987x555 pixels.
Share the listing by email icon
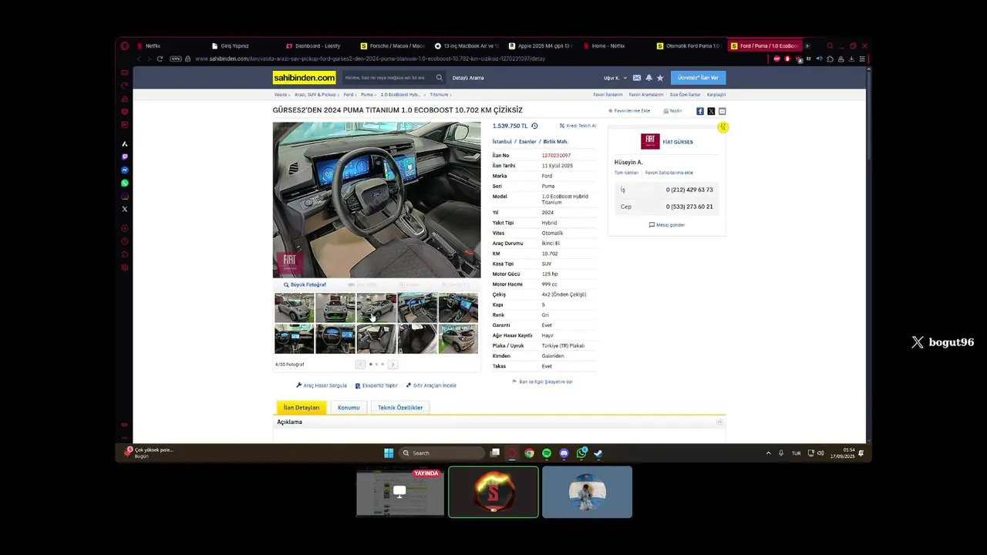click(x=722, y=111)
